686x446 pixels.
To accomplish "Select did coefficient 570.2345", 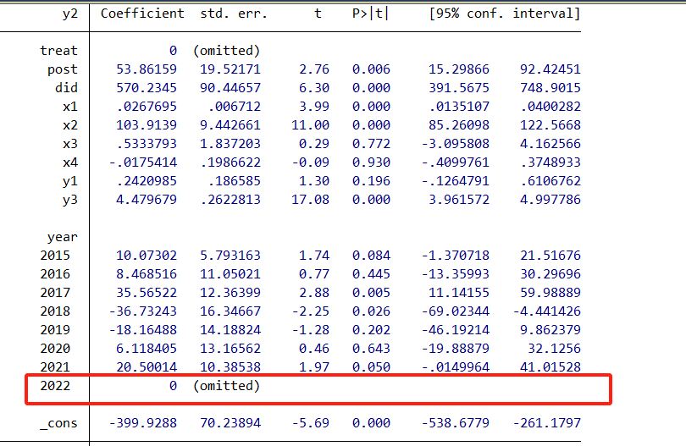I will pos(147,88).
